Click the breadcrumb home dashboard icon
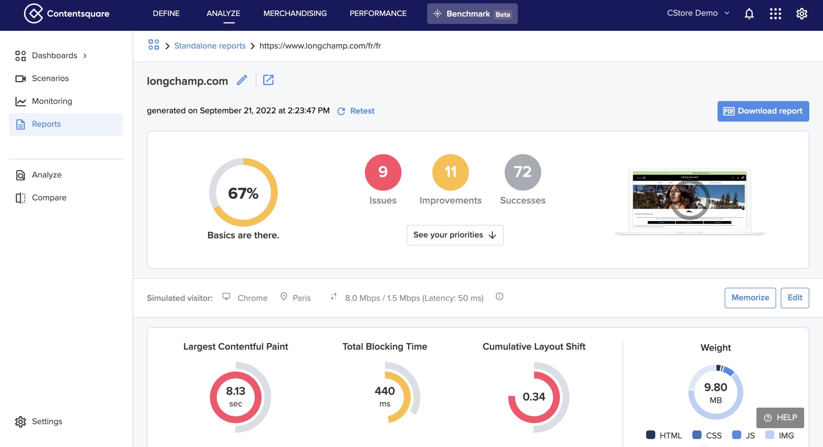 [154, 45]
